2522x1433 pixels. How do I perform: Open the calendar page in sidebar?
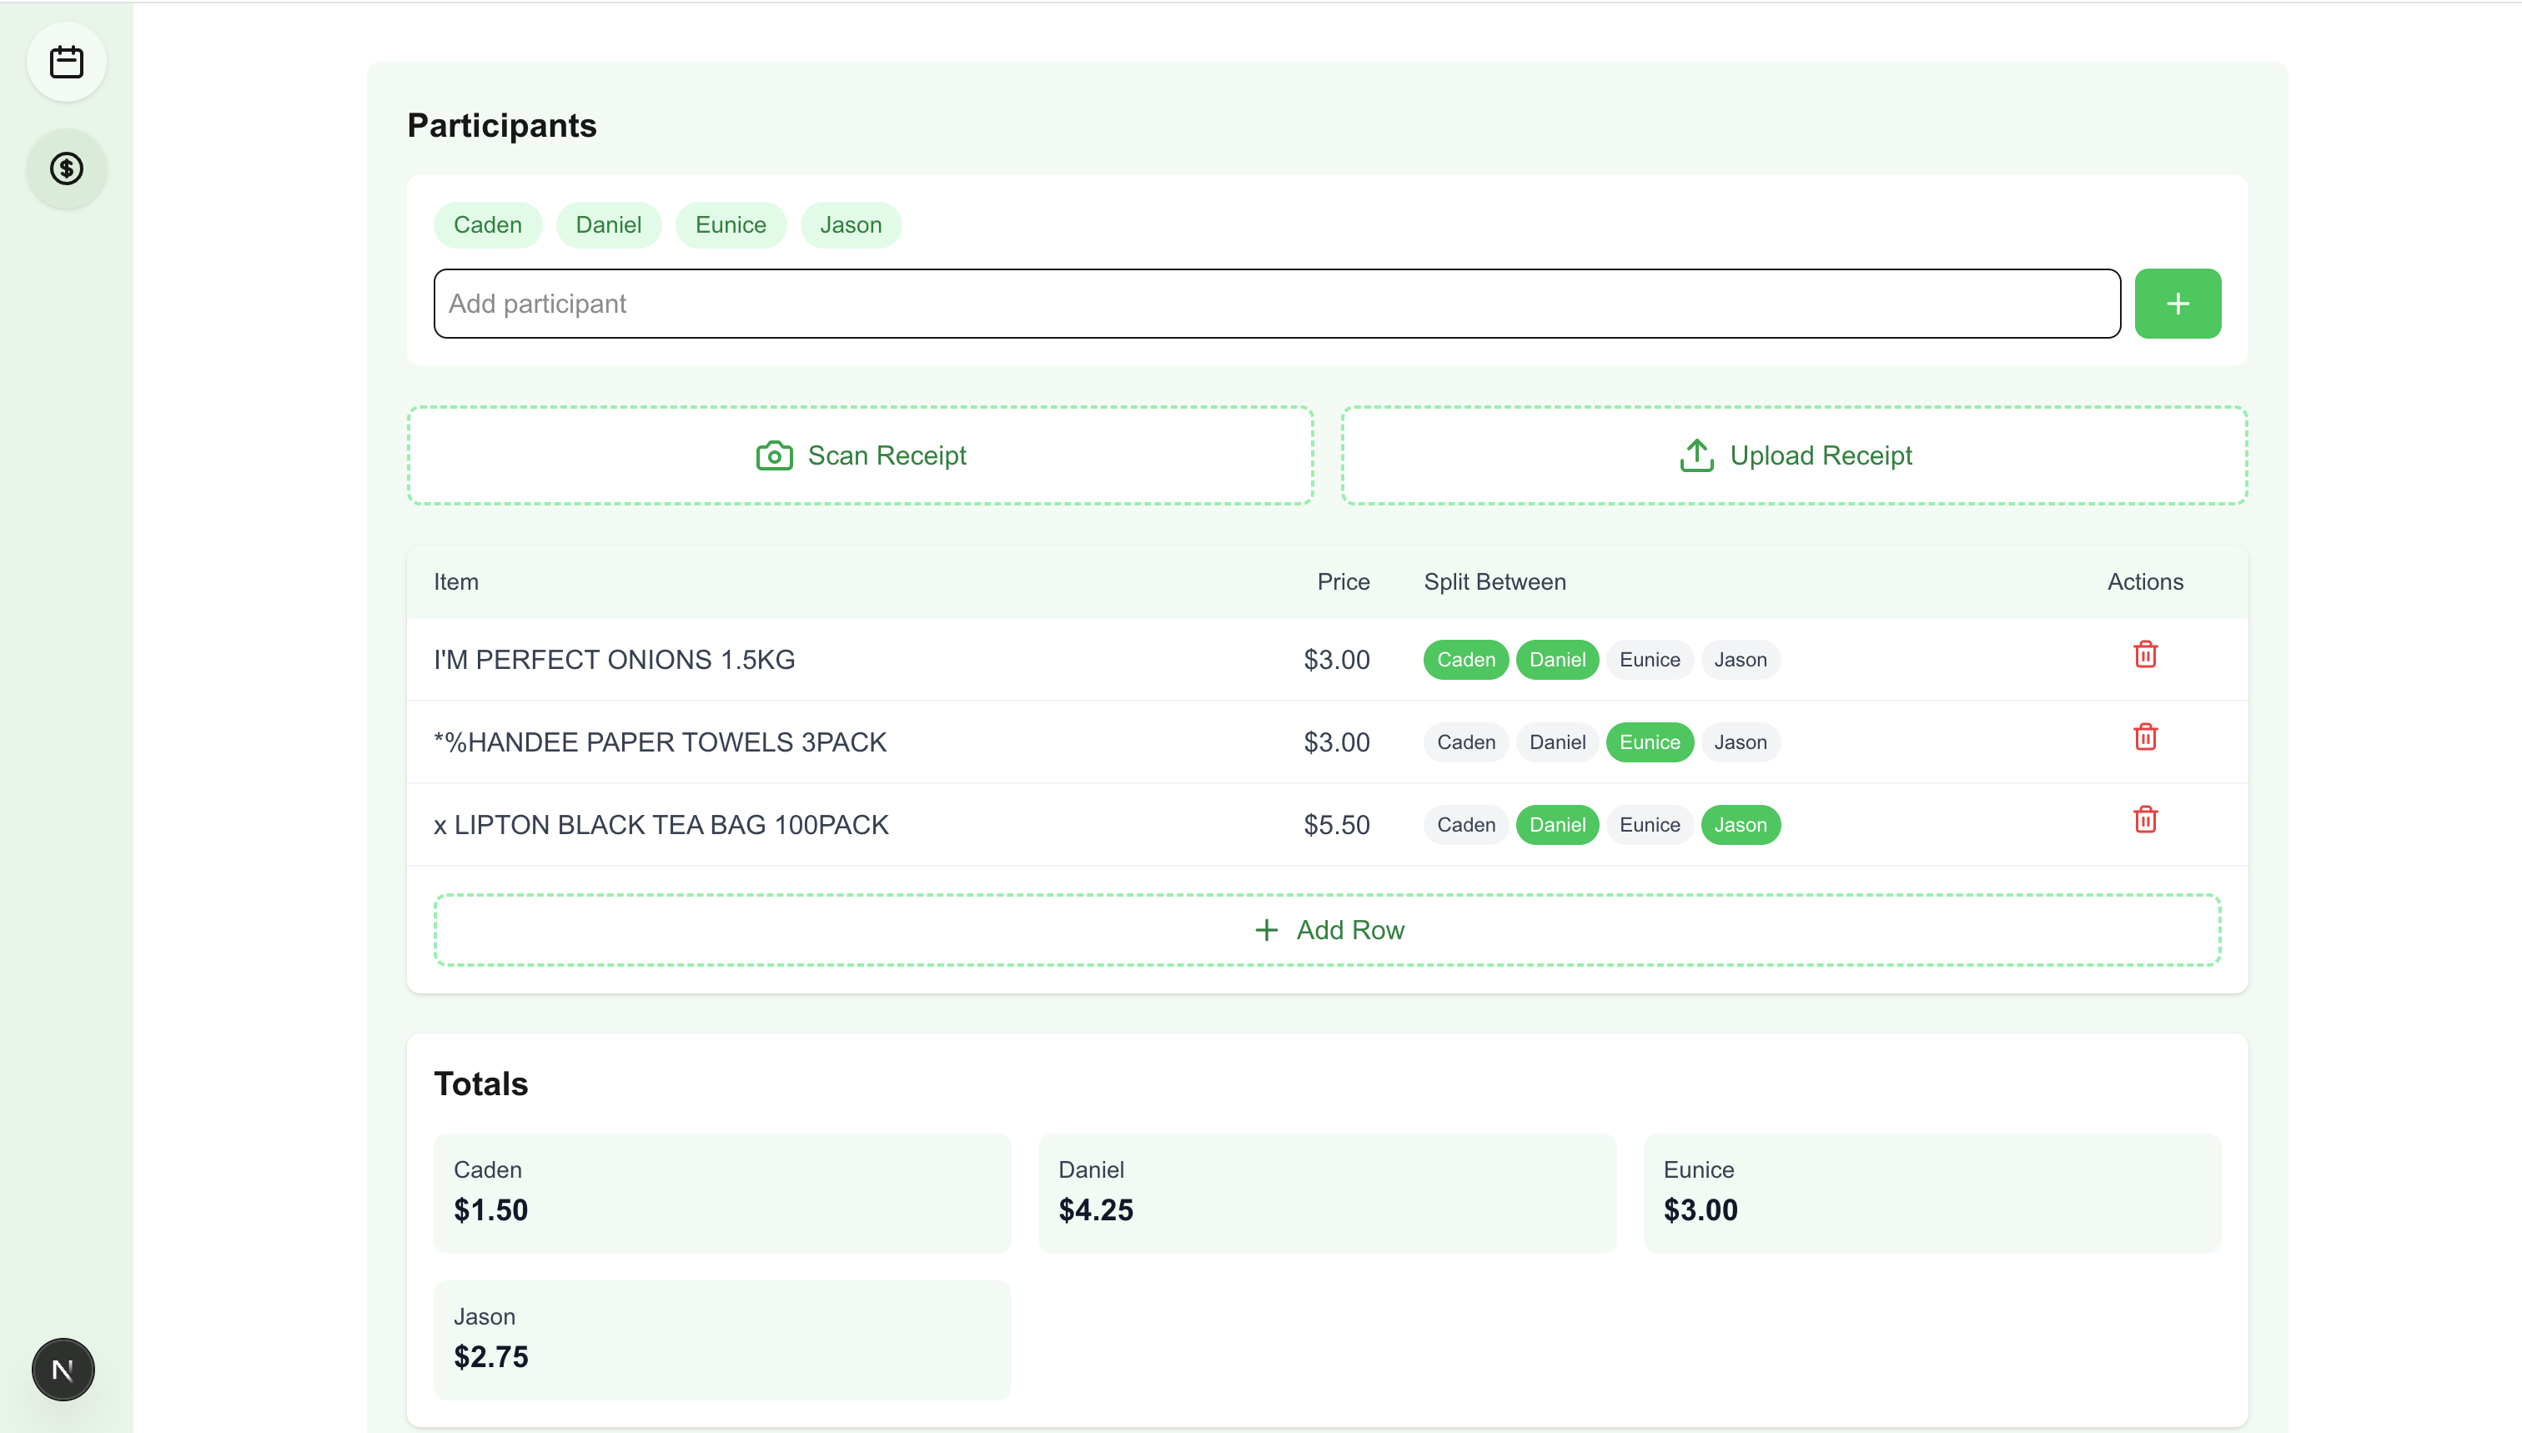click(66, 62)
